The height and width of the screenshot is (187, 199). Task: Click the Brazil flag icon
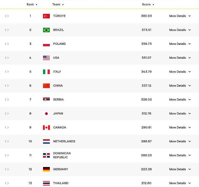click(x=46, y=30)
